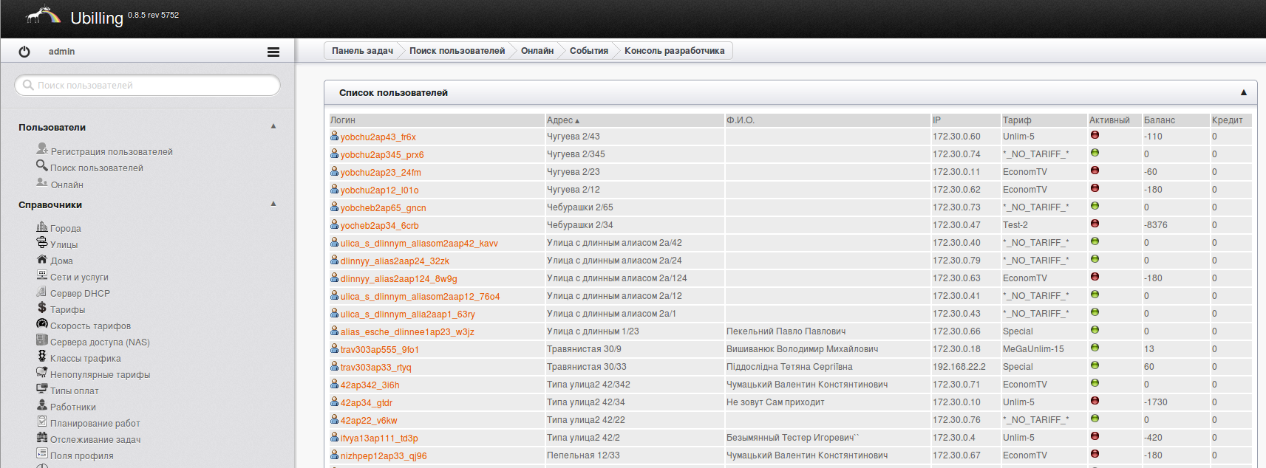Open Tariffs via the dollar sign icon
1266x468 pixels.
pyautogui.click(x=42, y=308)
